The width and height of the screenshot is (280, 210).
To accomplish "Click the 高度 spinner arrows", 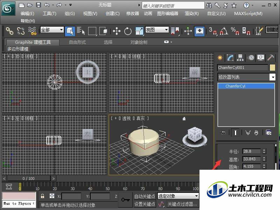I will click(x=264, y=159).
